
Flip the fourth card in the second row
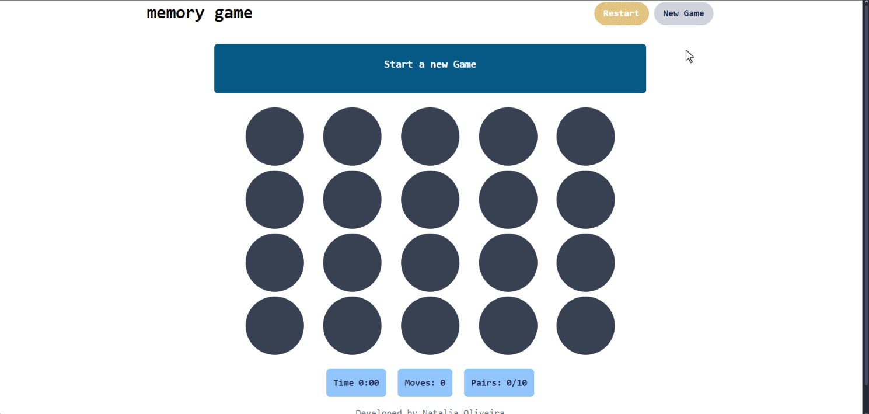click(508, 200)
